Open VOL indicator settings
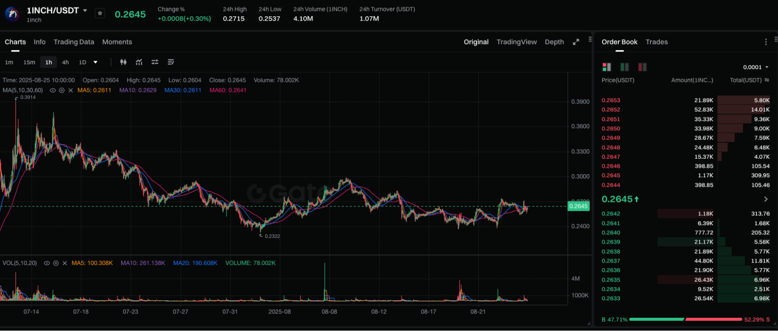The height and width of the screenshot is (331, 778). pyautogui.click(x=56, y=263)
